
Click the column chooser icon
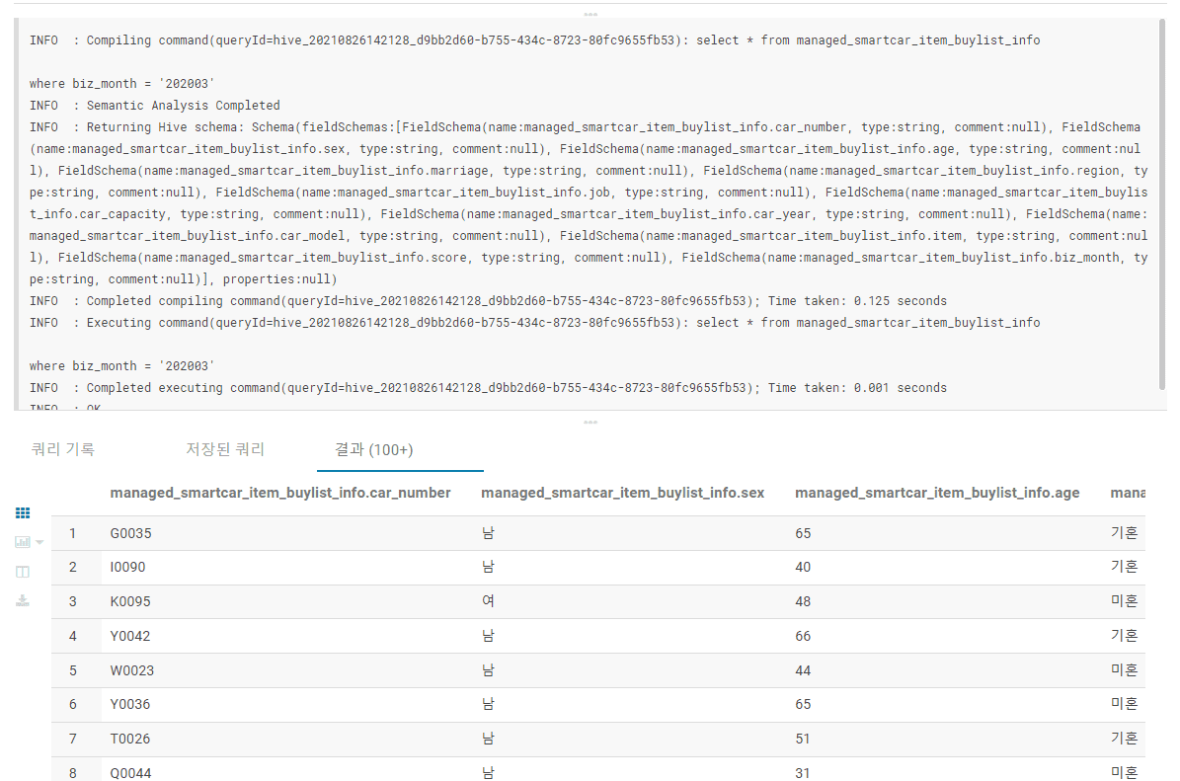(x=23, y=572)
